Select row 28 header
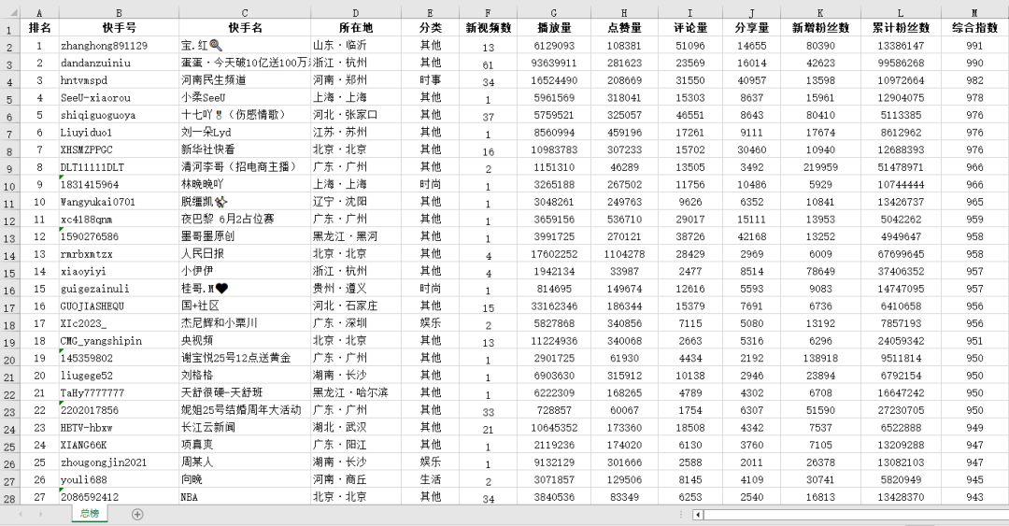 click(x=9, y=498)
